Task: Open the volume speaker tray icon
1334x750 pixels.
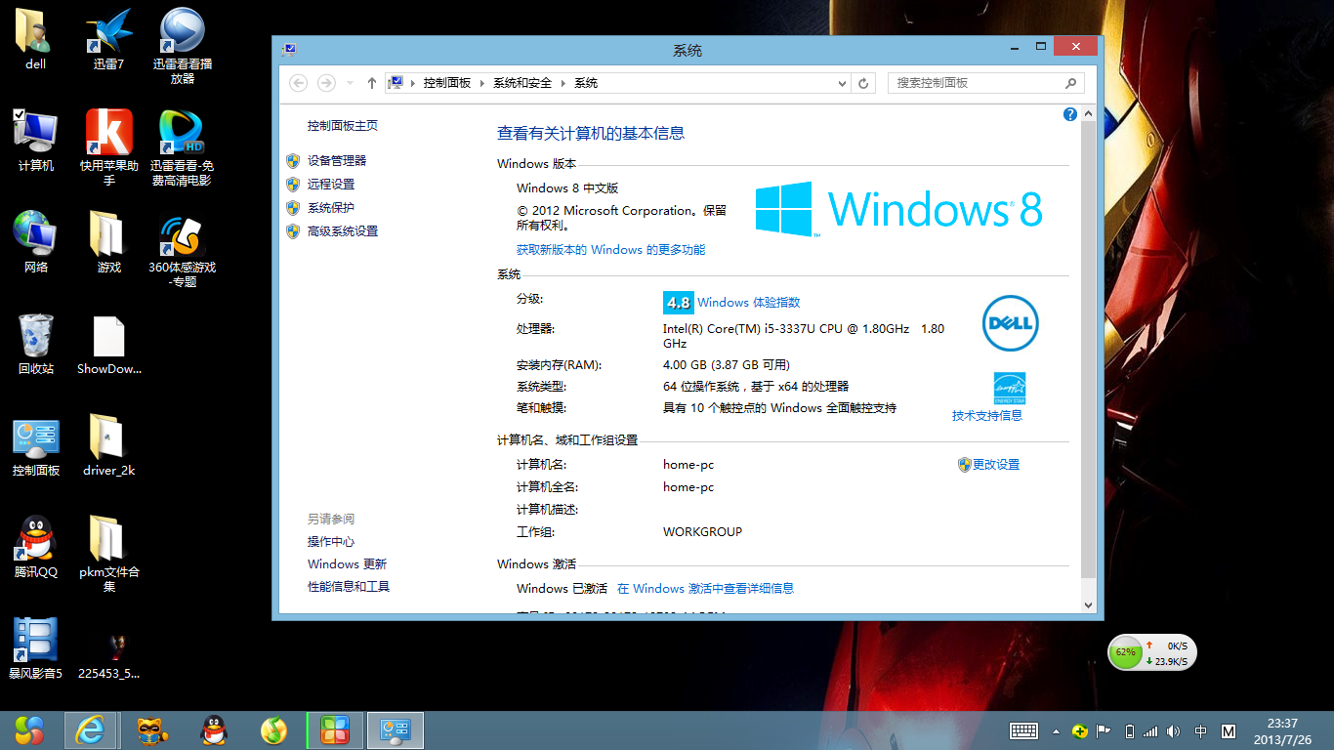Action: pos(1173,730)
